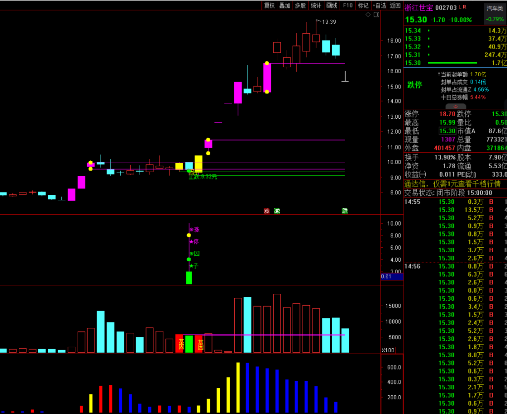
Task: Open the 统计 statistics menu
Action: pyautogui.click(x=316, y=5)
